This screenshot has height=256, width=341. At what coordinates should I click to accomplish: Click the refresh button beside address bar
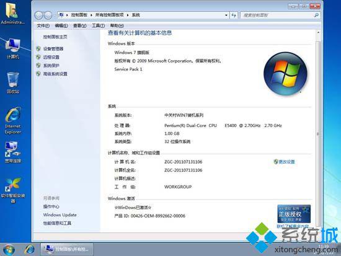click(x=234, y=15)
